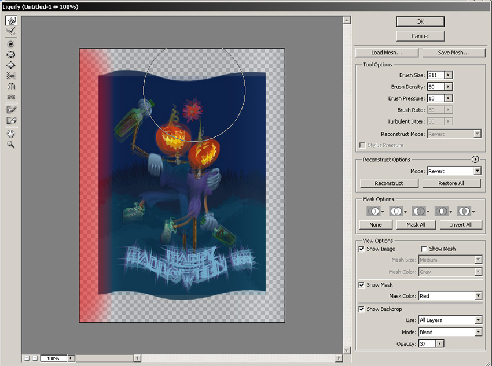
Task: Click the Tool Options Reconstruct Mode dropdown
Action: 454,134
